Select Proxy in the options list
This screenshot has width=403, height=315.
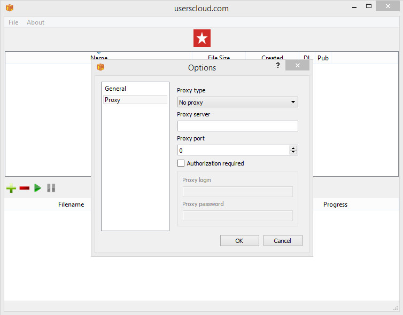[135, 100]
